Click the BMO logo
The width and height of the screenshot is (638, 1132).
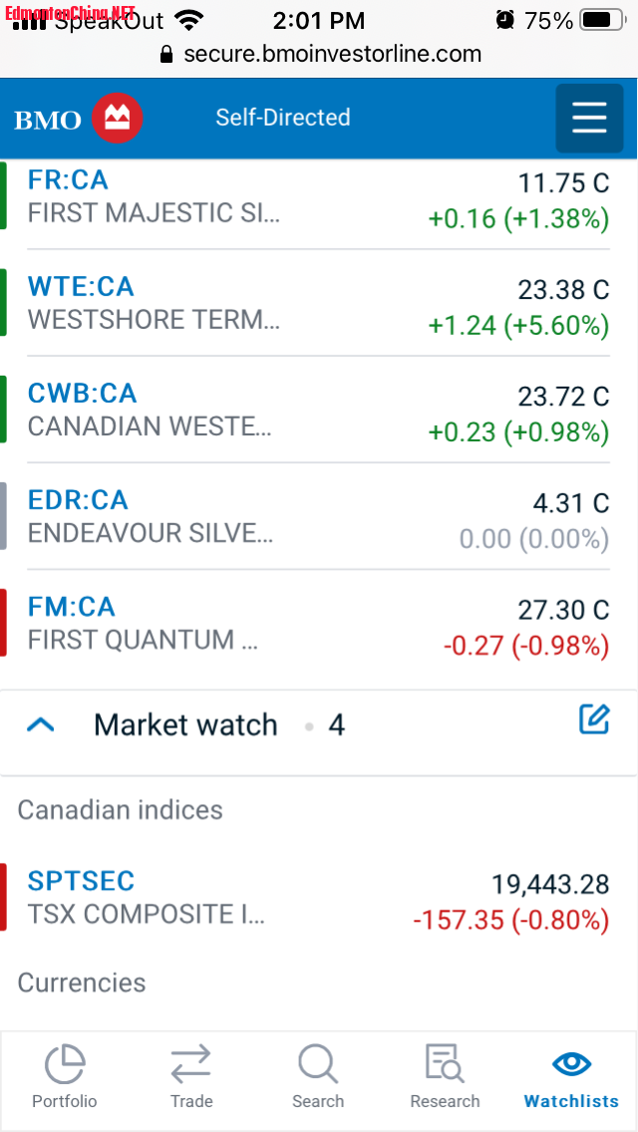pyautogui.click(x=79, y=120)
